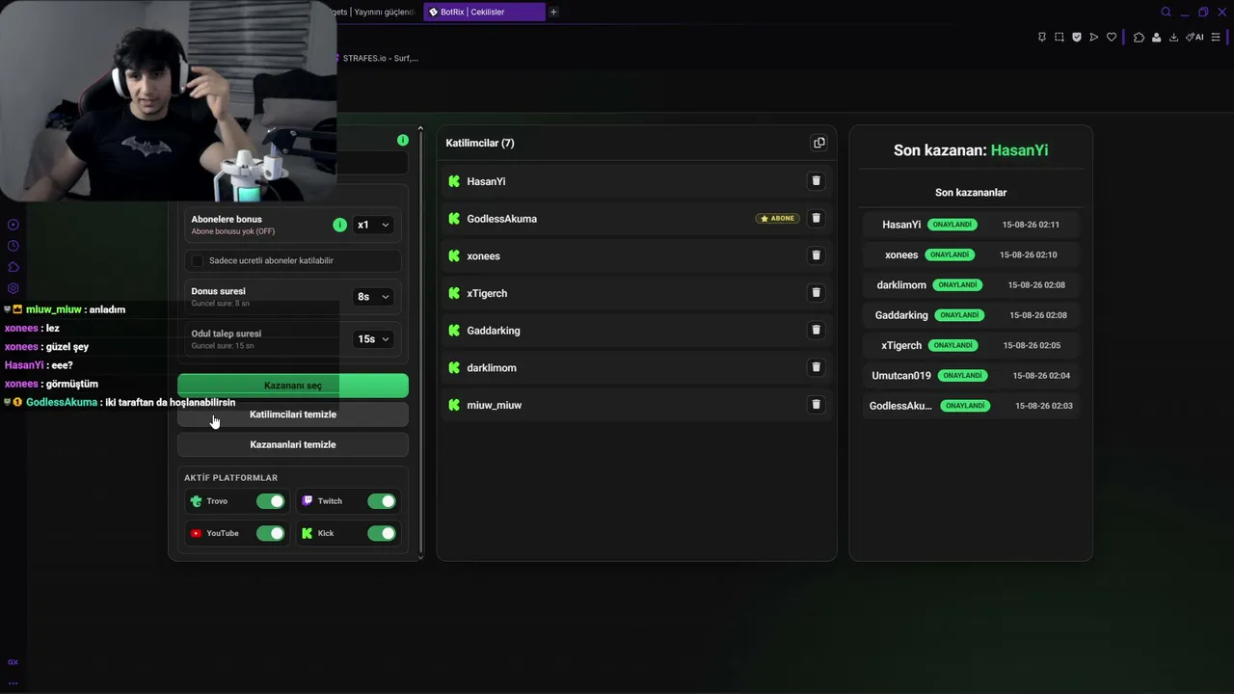The width and height of the screenshot is (1234, 694).
Task: Delete participant Gaddarking with the trash icon
Action: pos(816,331)
